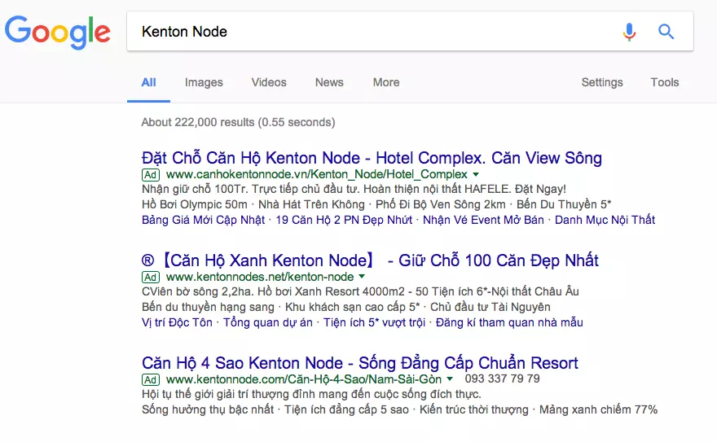
Task: Switch to the Images tab
Action: (204, 82)
